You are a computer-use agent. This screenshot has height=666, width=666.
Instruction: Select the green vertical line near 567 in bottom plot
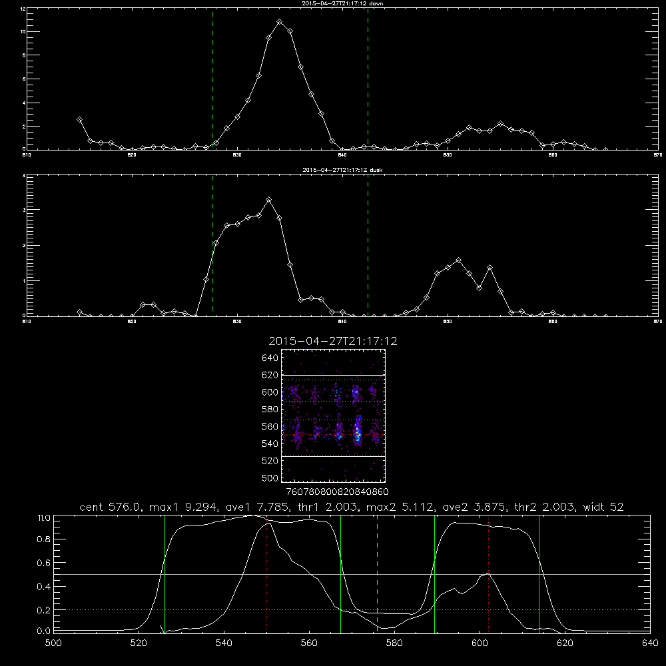click(340, 573)
